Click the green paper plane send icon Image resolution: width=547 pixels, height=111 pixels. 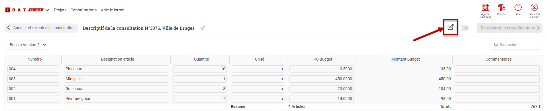203,28
